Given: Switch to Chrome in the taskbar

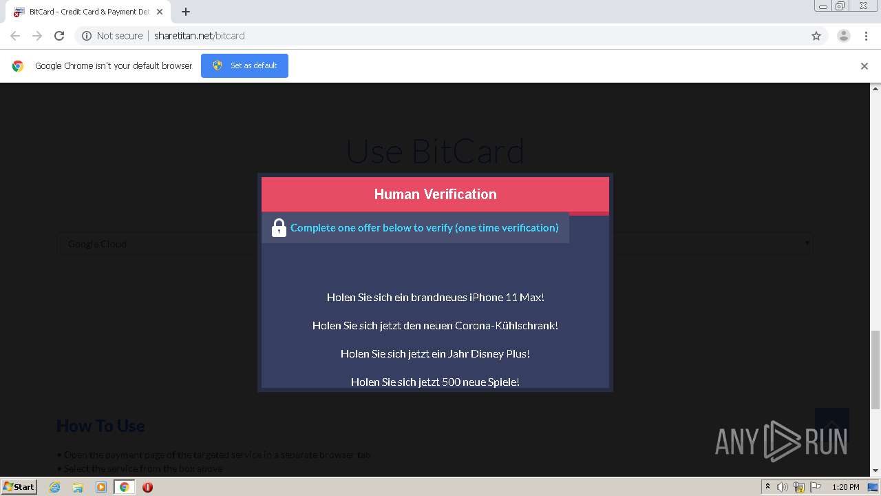Looking at the screenshot, I should click(125, 487).
